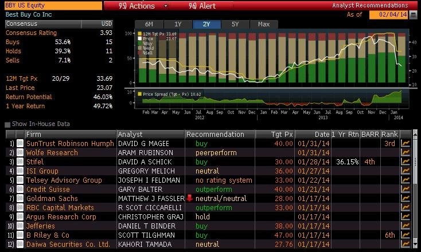Sort by Recommendation column header

coord(220,134)
